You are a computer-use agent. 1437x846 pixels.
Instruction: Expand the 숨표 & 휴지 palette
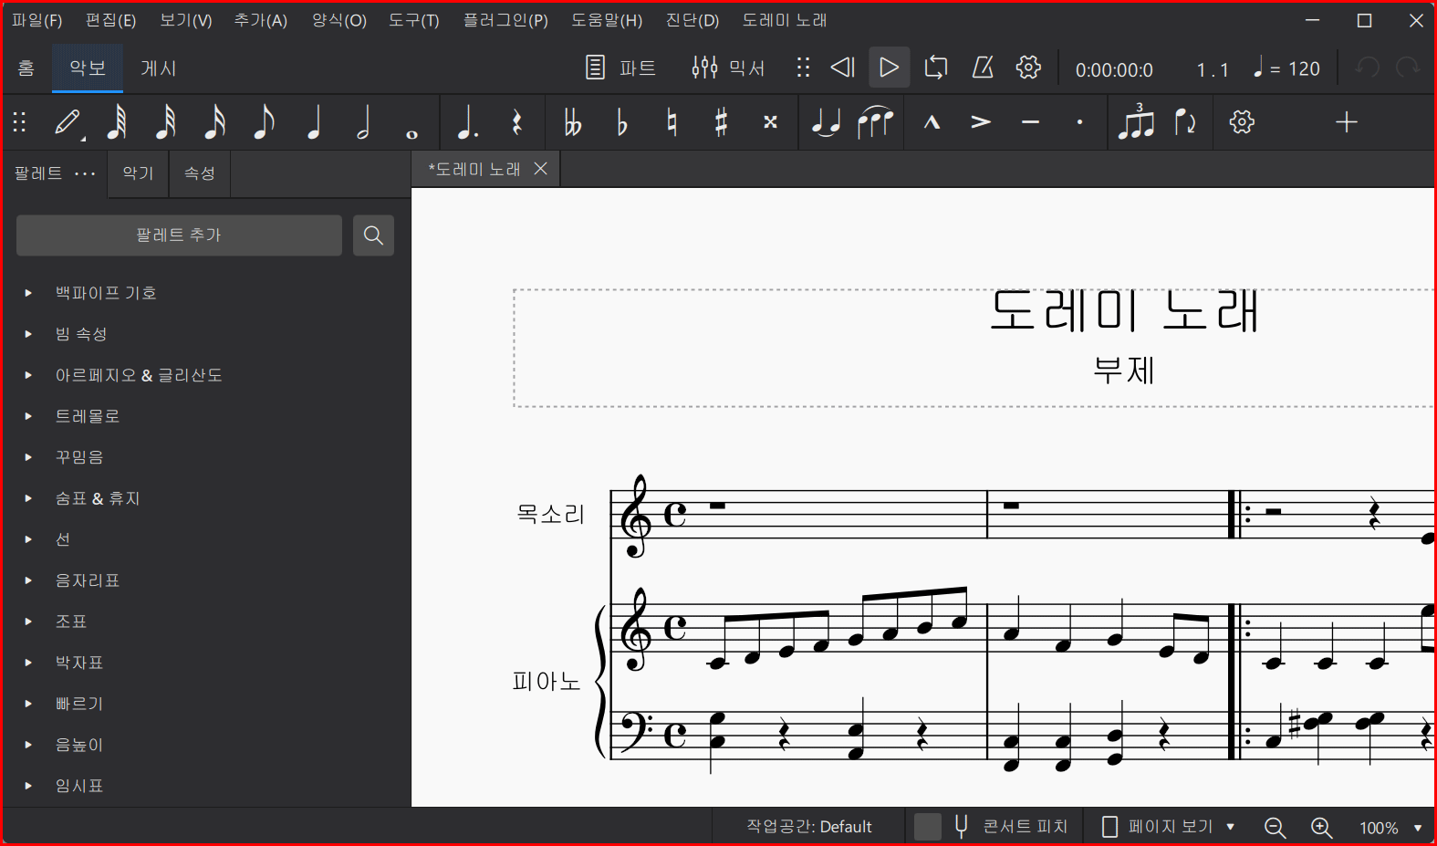pos(28,498)
